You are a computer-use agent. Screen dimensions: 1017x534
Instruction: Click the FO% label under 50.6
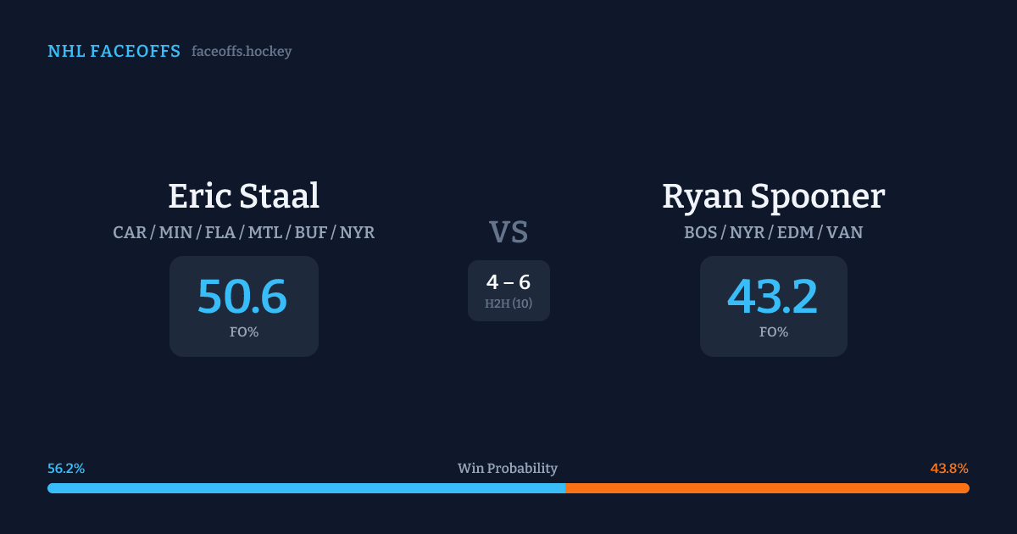pos(243,332)
